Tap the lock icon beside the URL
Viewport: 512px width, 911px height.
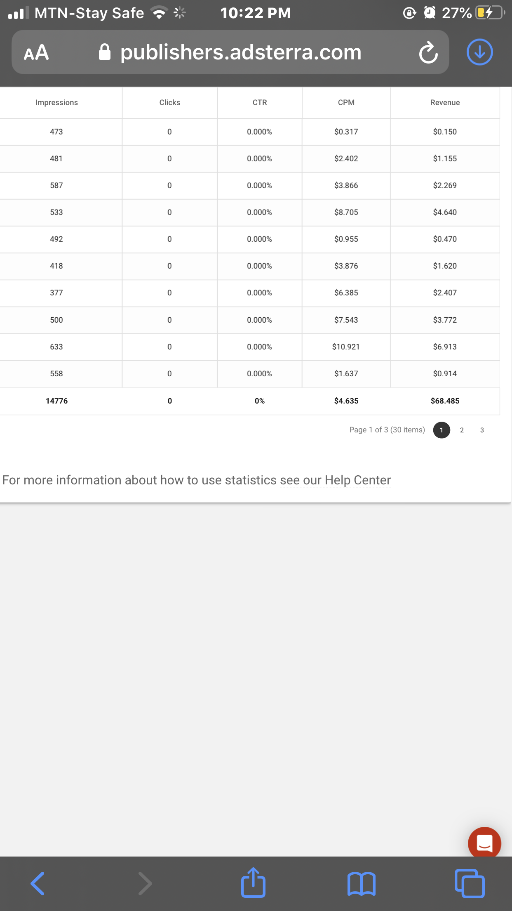[x=105, y=52]
